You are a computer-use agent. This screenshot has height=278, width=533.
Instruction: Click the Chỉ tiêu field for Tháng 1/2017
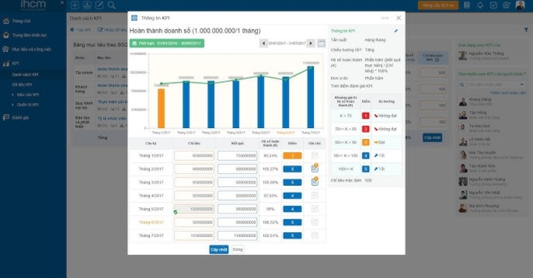pos(194,156)
